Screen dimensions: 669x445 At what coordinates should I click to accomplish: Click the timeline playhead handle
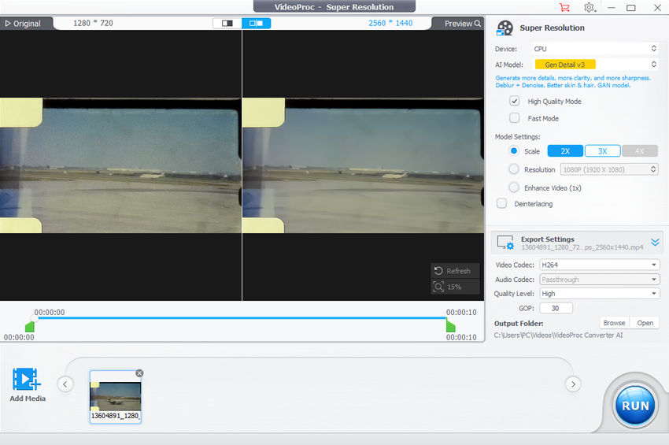click(x=35, y=318)
